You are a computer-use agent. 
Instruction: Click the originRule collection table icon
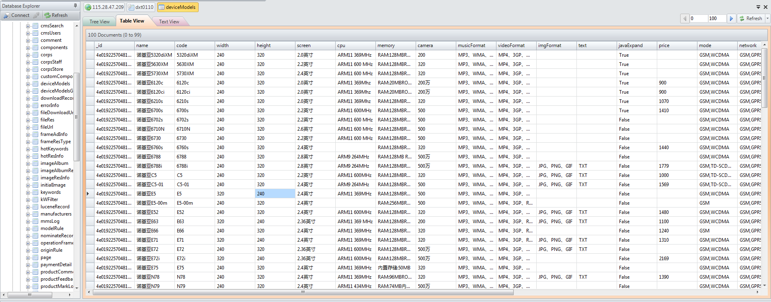click(x=35, y=250)
